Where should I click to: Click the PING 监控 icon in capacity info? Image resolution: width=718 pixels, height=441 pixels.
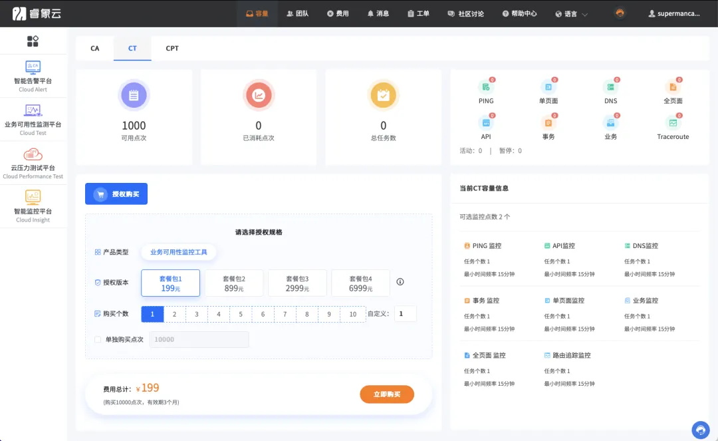(467, 246)
